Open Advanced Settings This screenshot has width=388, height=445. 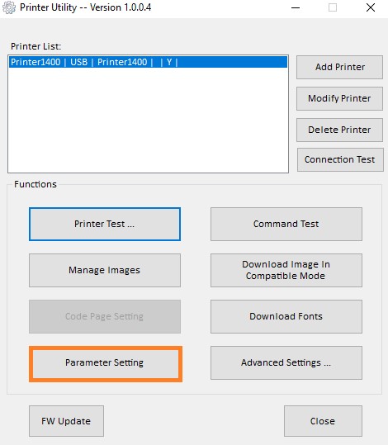286,362
